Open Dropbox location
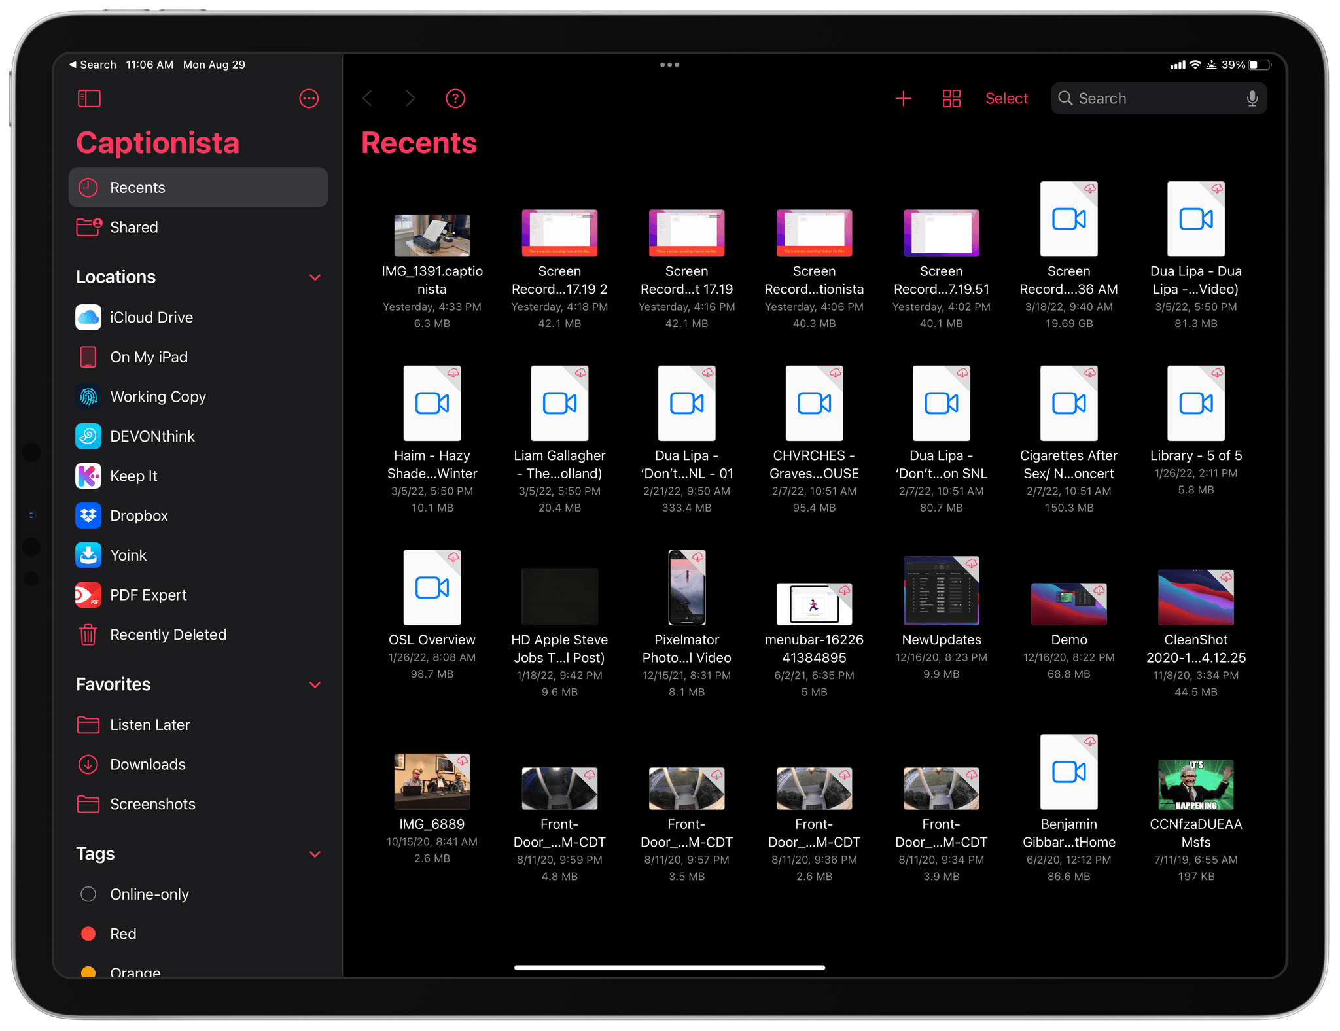This screenshot has height=1031, width=1340. 198,515
